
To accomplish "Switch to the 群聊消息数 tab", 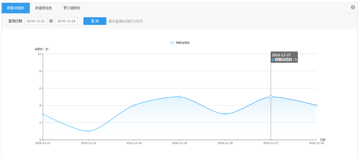I will click(16, 8).
